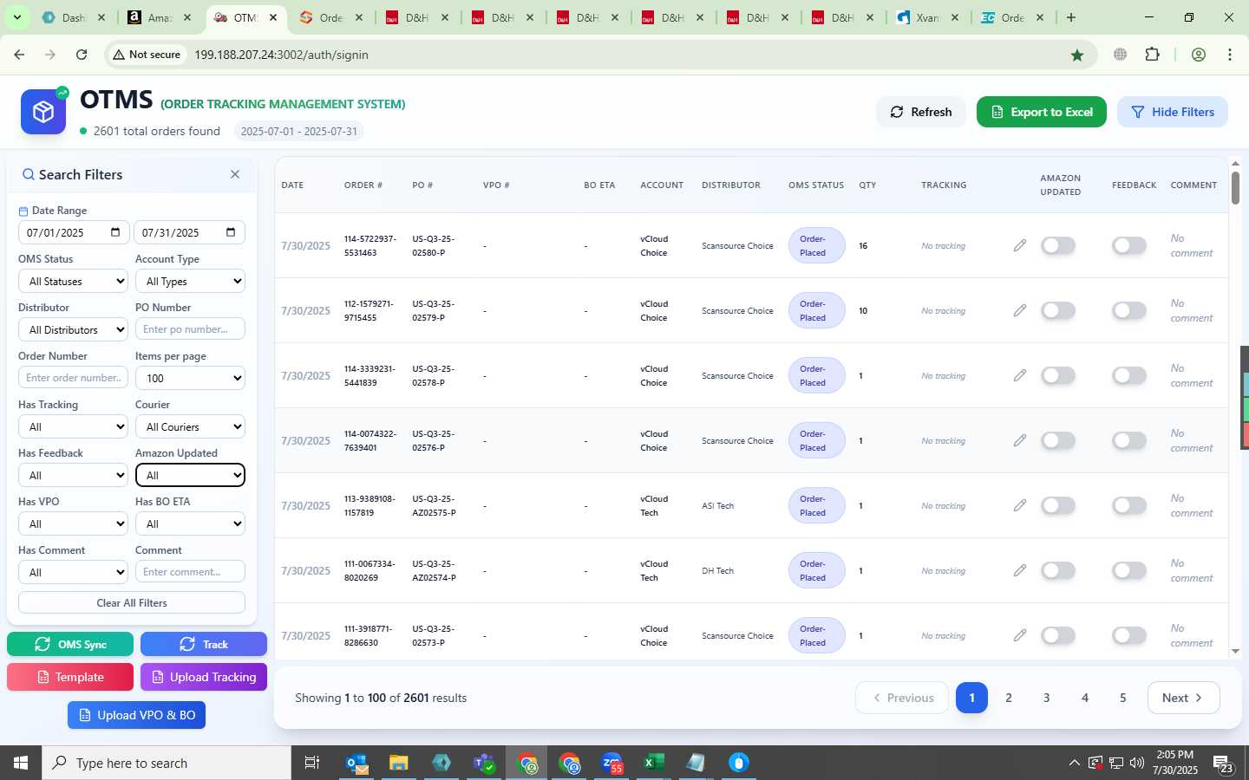Go back in browser history
Screen dimensions: 1249x780
(x=19, y=55)
